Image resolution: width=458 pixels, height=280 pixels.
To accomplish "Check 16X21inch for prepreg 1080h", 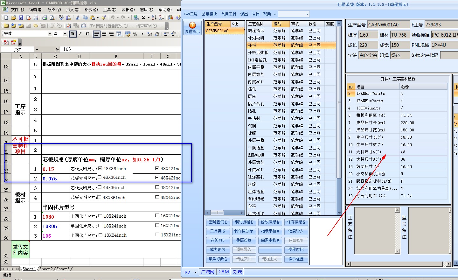I will click(x=157, y=225).
